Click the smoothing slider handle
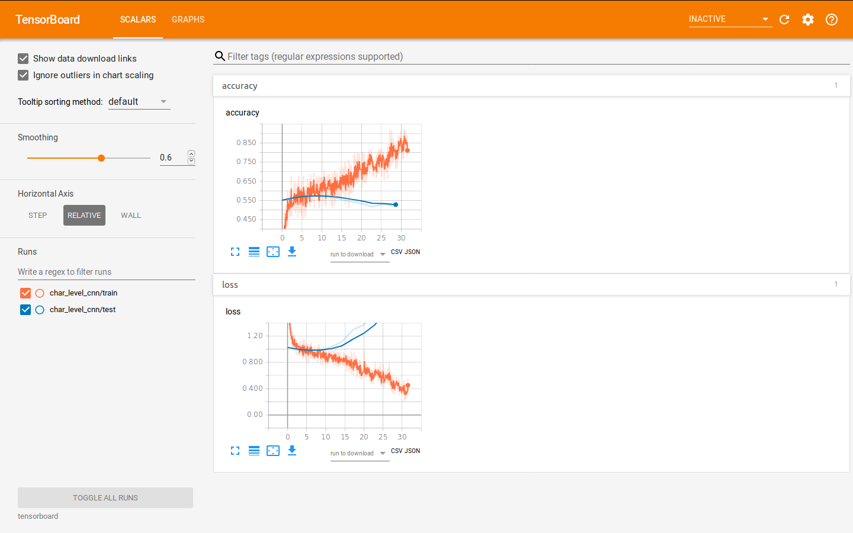 click(x=101, y=158)
